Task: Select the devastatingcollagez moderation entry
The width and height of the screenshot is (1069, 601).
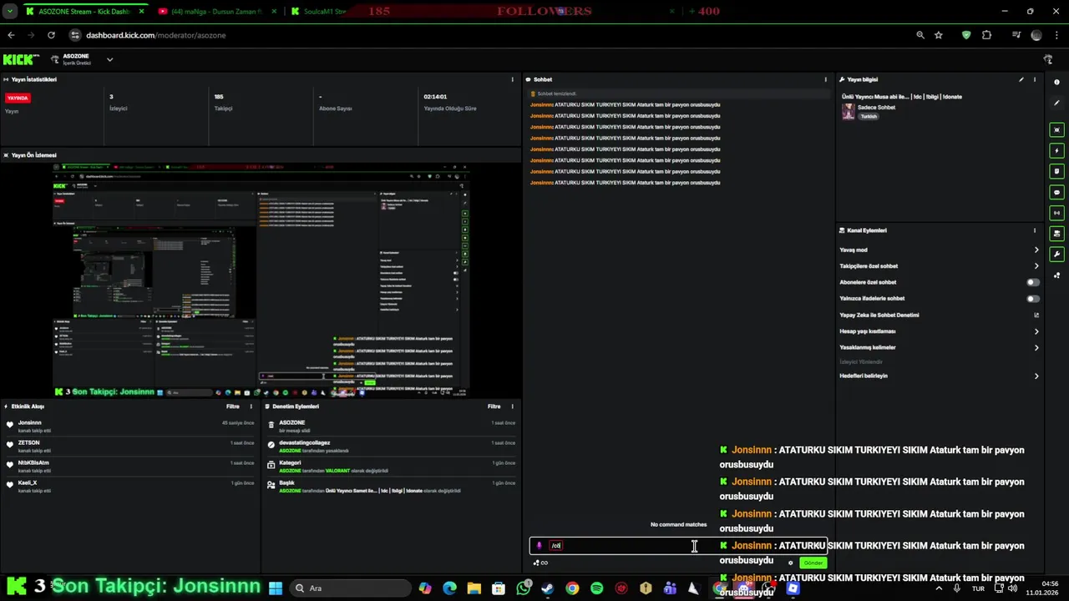Action: tap(391, 446)
